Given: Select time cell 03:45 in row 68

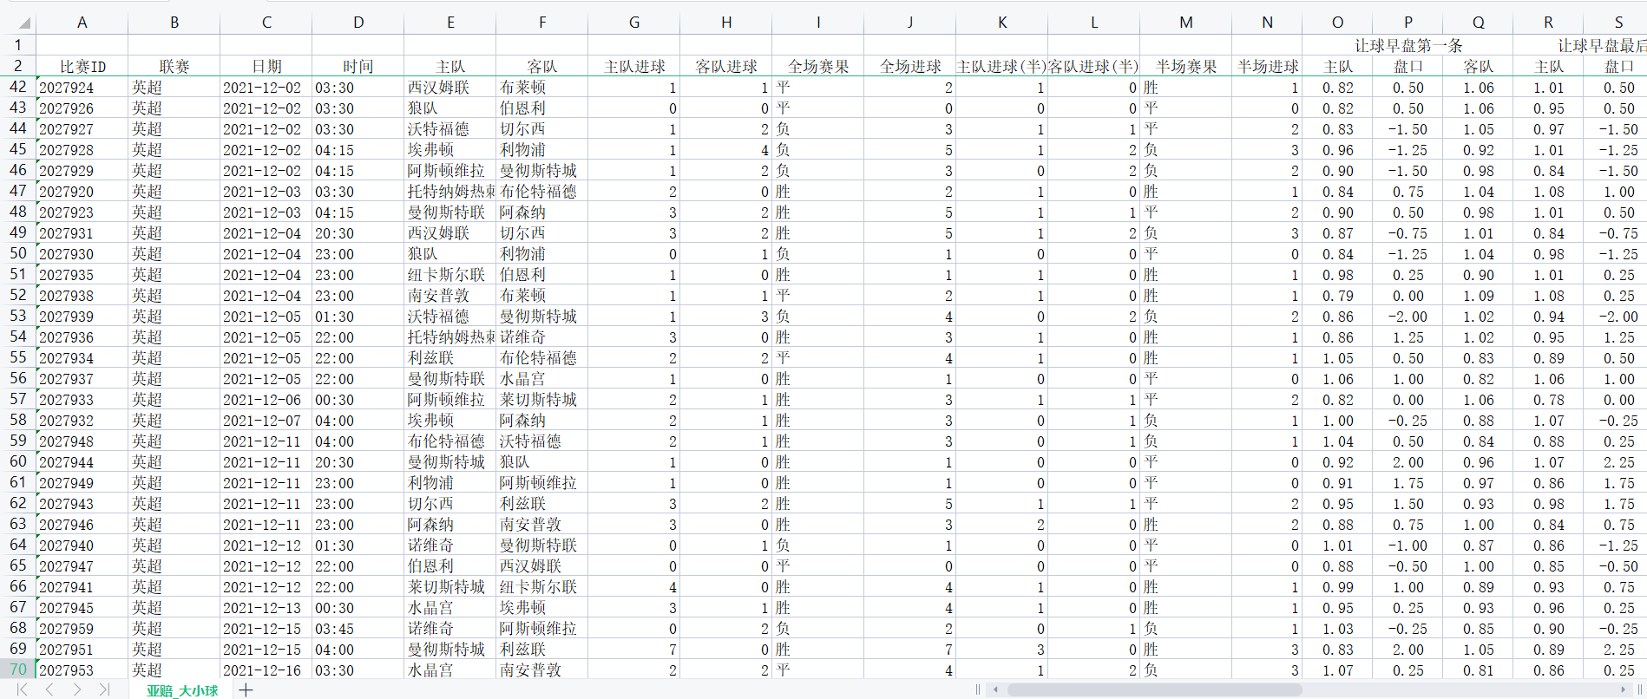Looking at the screenshot, I should coord(358,629).
